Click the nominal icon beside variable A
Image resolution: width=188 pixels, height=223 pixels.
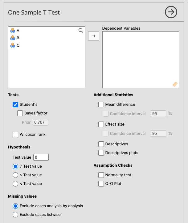pyautogui.click(x=13, y=30)
